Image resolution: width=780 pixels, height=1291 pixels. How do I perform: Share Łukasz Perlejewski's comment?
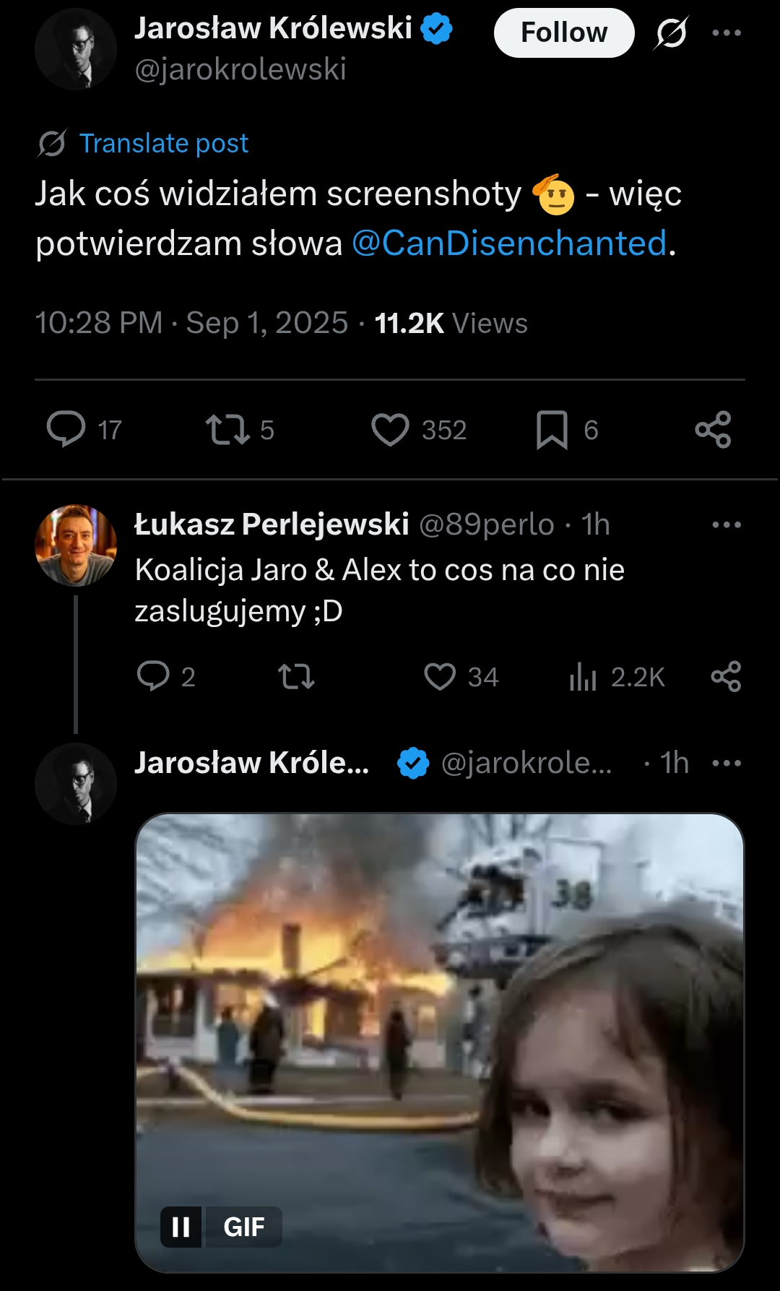click(x=726, y=676)
